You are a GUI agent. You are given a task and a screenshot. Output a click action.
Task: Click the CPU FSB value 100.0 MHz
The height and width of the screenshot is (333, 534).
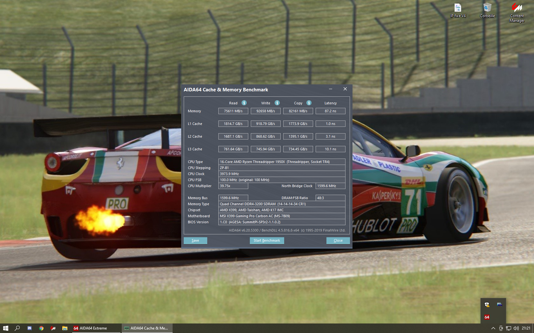[x=282, y=180]
